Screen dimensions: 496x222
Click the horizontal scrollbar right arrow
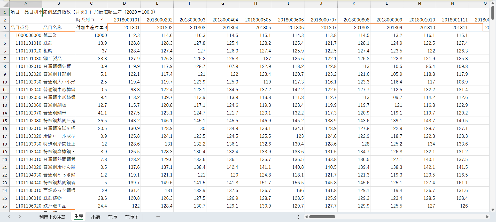coord(487,217)
